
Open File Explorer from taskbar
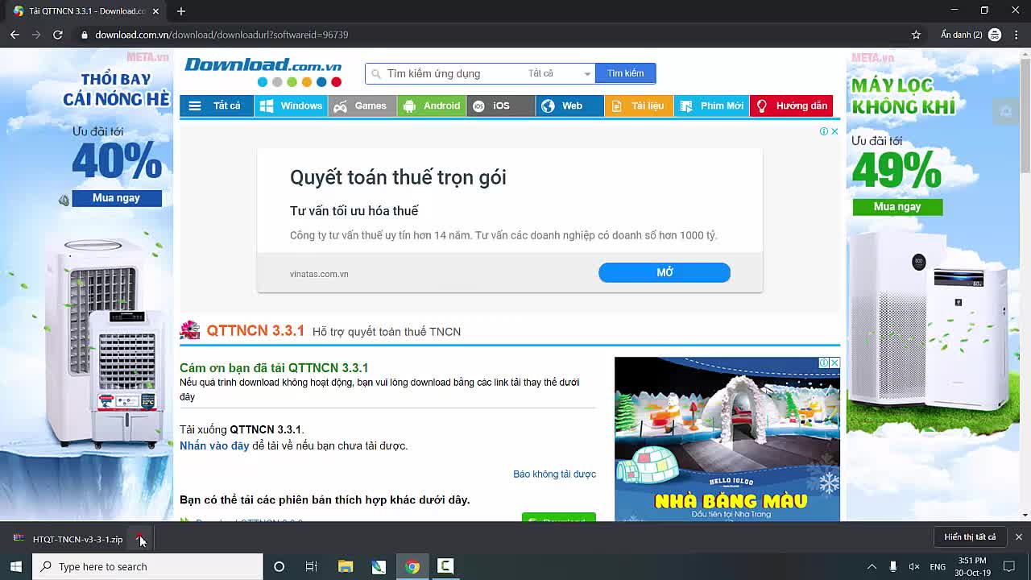[346, 566]
